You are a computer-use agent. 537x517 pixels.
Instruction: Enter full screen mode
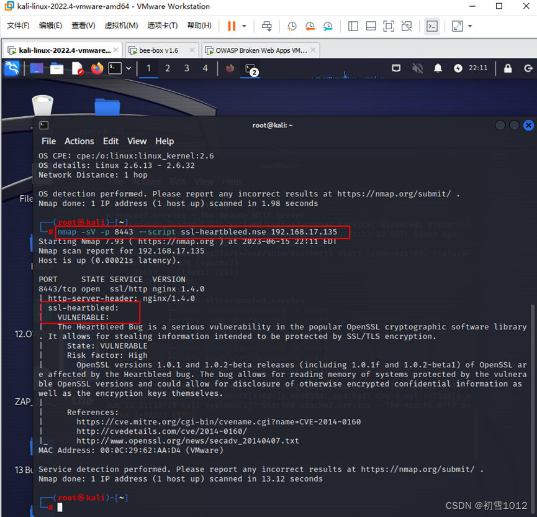click(389, 26)
